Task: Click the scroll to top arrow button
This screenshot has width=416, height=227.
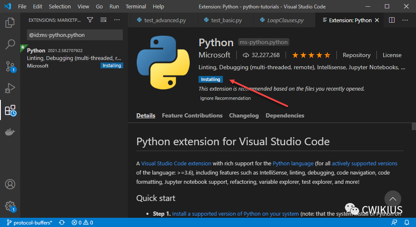Action: 393,199
